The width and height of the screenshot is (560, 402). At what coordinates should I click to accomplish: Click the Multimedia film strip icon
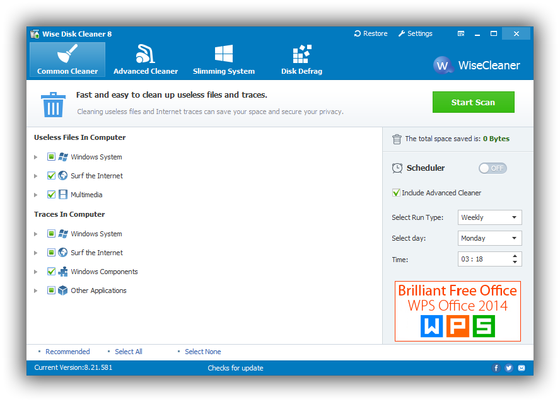(x=63, y=195)
